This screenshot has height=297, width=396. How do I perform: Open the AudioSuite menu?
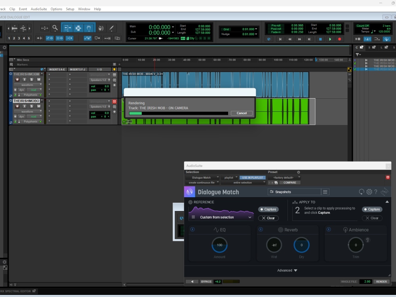pyautogui.click(x=39, y=9)
